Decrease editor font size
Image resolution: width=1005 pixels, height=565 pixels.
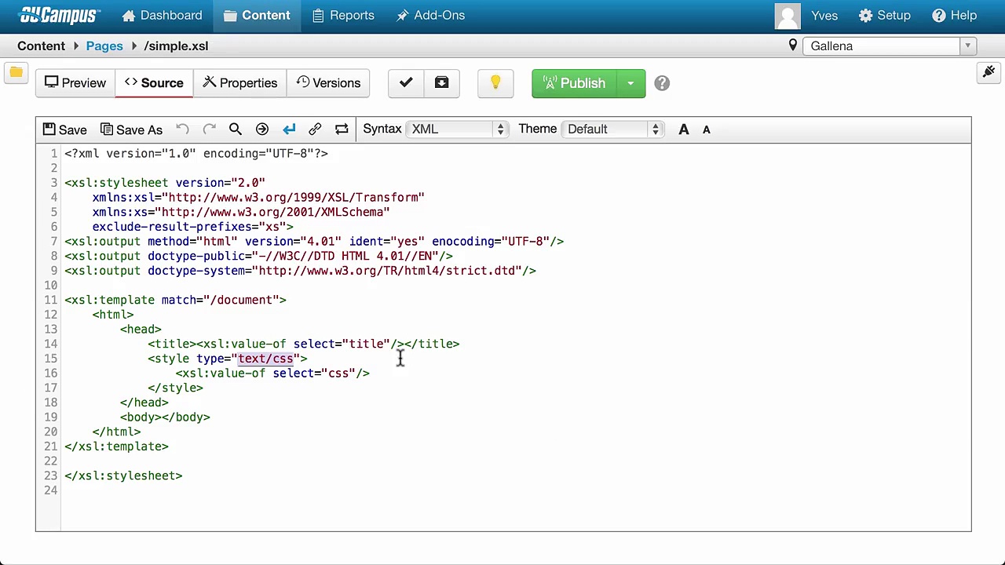[706, 129]
